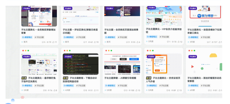Open article 评论区美化[修复日夜显示问题]
The image size is (230, 104).
80,31
